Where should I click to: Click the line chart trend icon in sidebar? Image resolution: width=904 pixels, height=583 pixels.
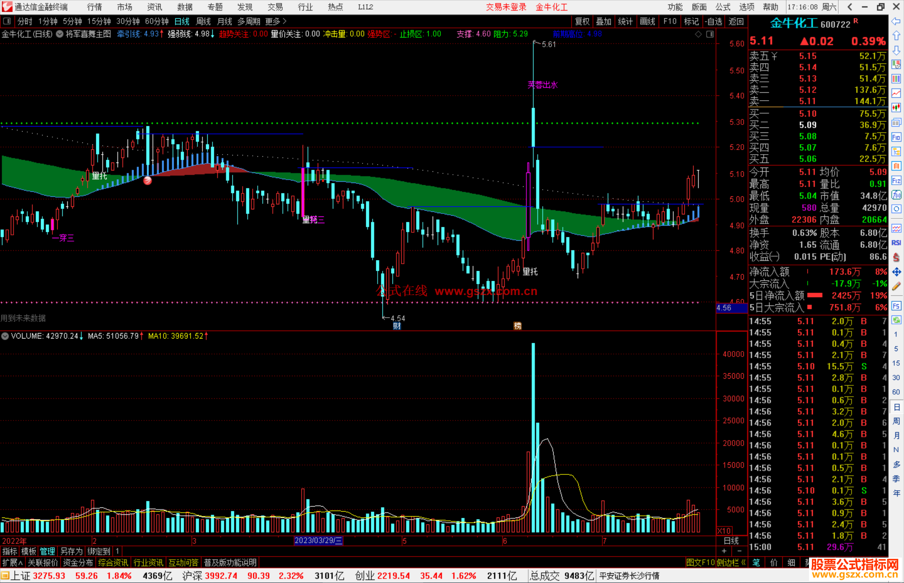pyautogui.click(x=896, y=93)
